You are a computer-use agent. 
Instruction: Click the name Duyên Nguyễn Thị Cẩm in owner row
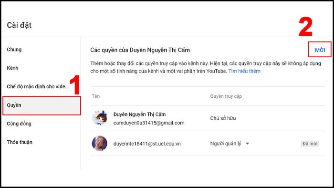tap(139, 115)
